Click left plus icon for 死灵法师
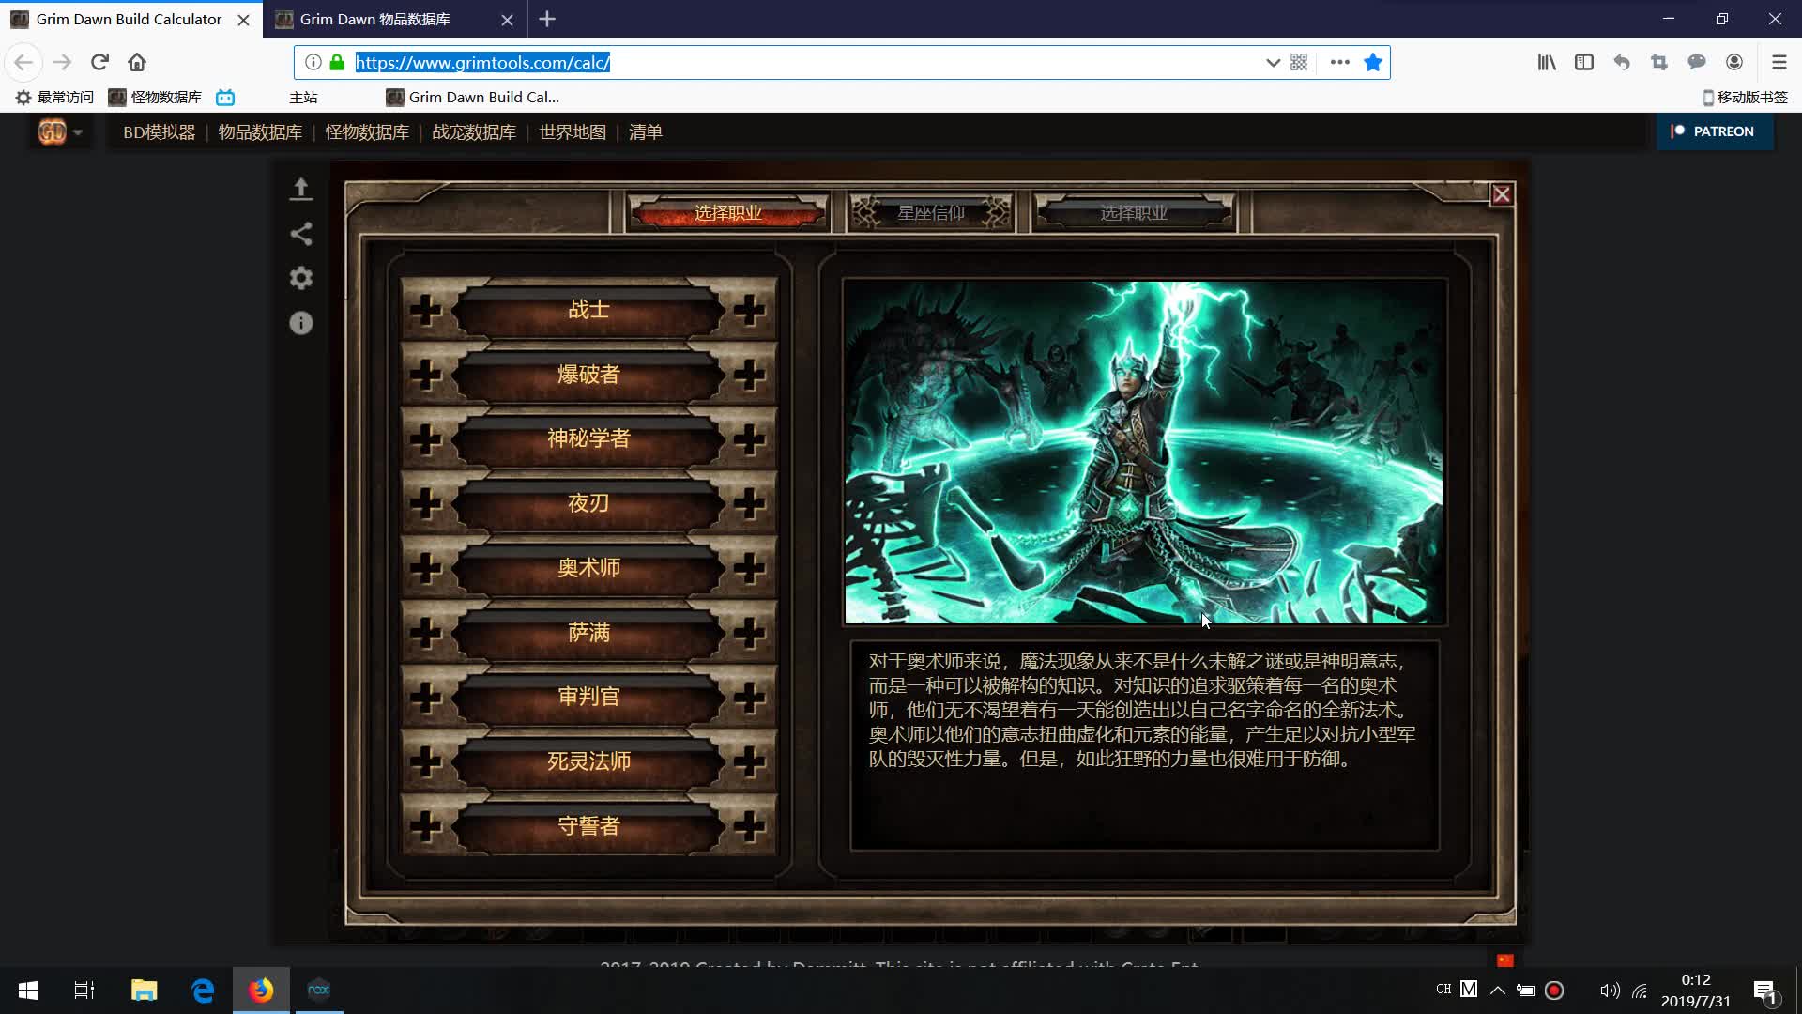 coord(426,761)
